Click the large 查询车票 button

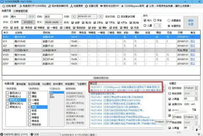[x=191, y=22]
